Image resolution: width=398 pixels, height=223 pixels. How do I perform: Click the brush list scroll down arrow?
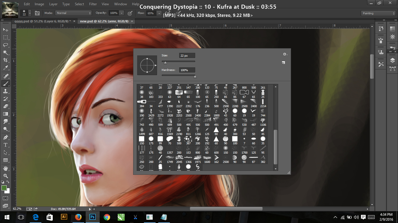point(276,169)
